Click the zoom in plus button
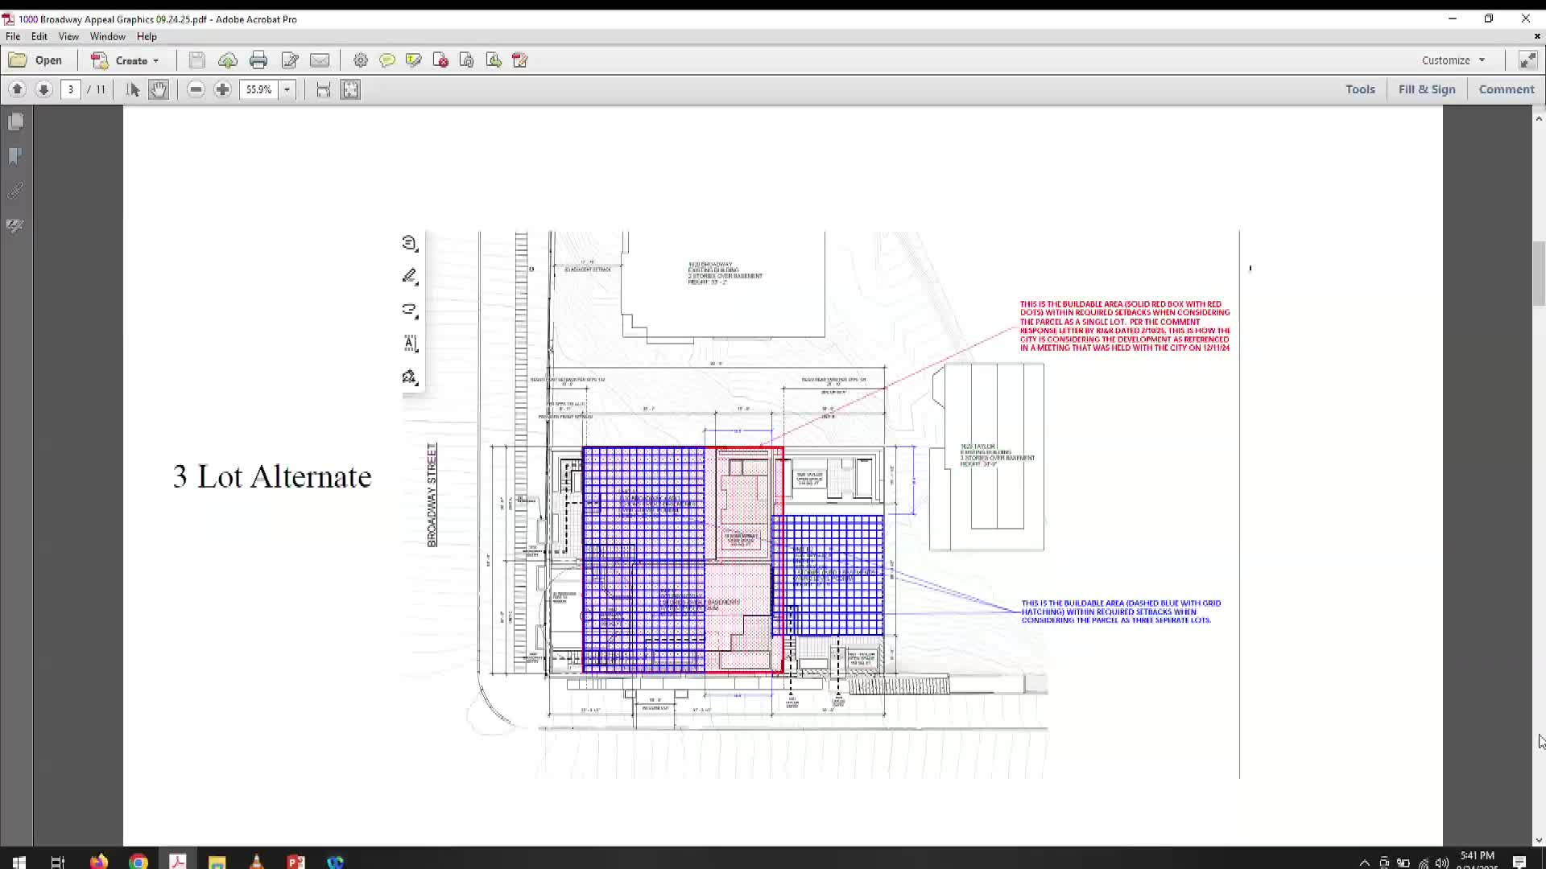This screenshot has height=869, width=1546. pos(223,89)
